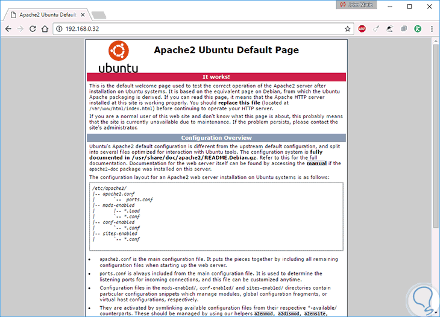Maximize the Chrome window

(409, 7)
